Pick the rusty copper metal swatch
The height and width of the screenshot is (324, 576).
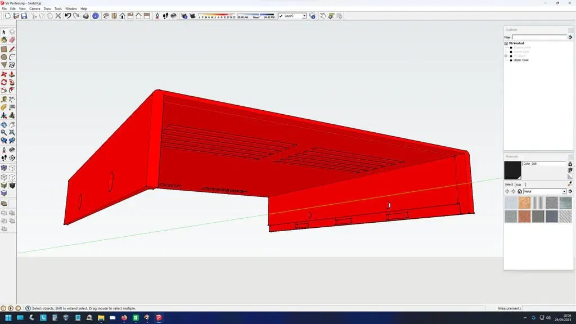pyautogui.click(x=524, y=217)
